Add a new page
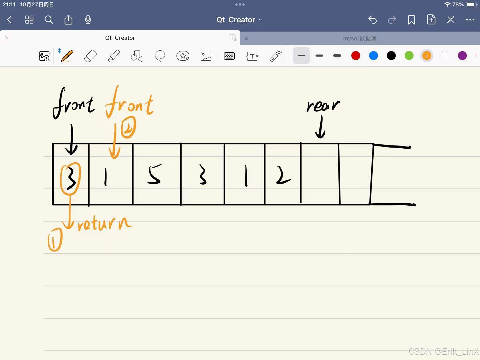The height and width of the screenshot is (360, 480). coord(431,19)
